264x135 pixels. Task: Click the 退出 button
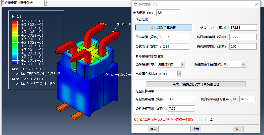pos(238,129)
